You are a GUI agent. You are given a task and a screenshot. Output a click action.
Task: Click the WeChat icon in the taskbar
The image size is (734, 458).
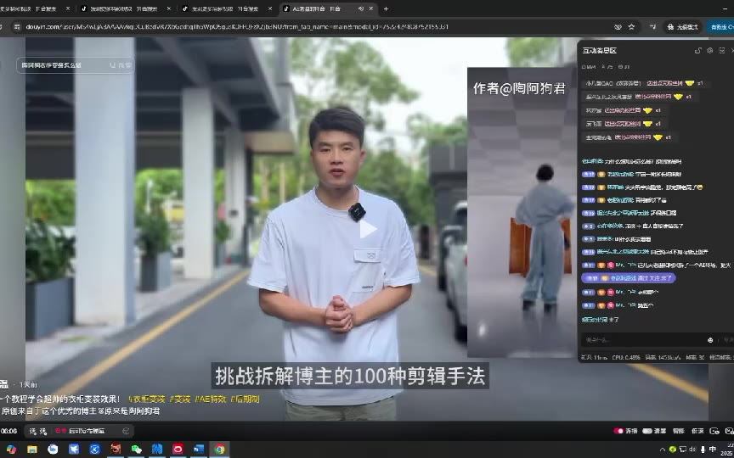point(136,449)
